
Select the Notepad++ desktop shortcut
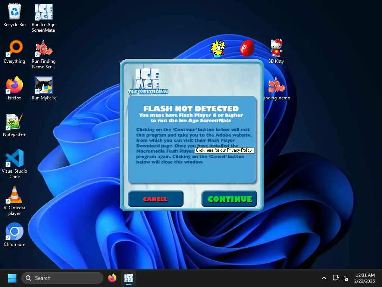[x=15, y=125]
